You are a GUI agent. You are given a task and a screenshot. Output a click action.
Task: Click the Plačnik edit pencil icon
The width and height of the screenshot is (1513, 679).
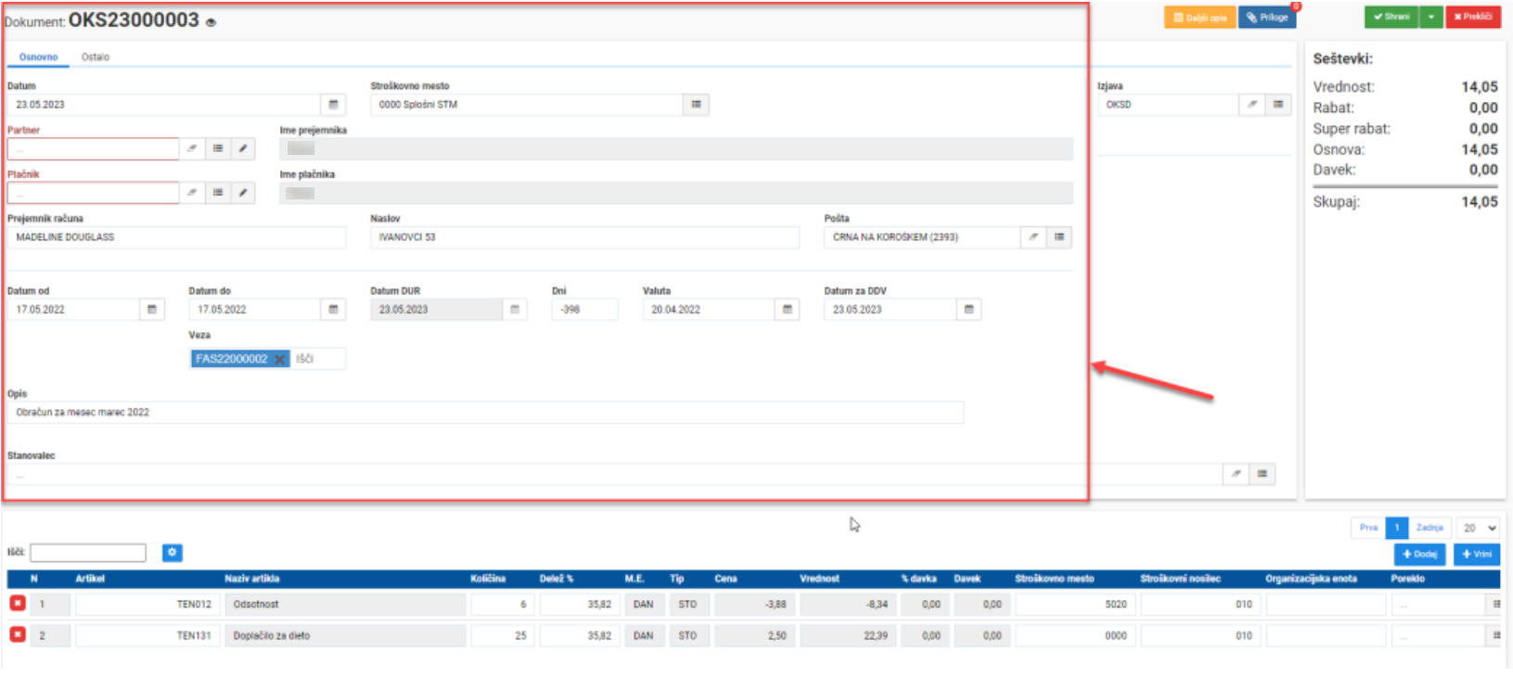pos(243,193)
